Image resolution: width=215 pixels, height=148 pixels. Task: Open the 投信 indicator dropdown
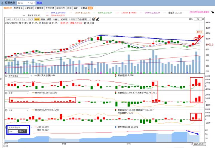tap(19, 93)
